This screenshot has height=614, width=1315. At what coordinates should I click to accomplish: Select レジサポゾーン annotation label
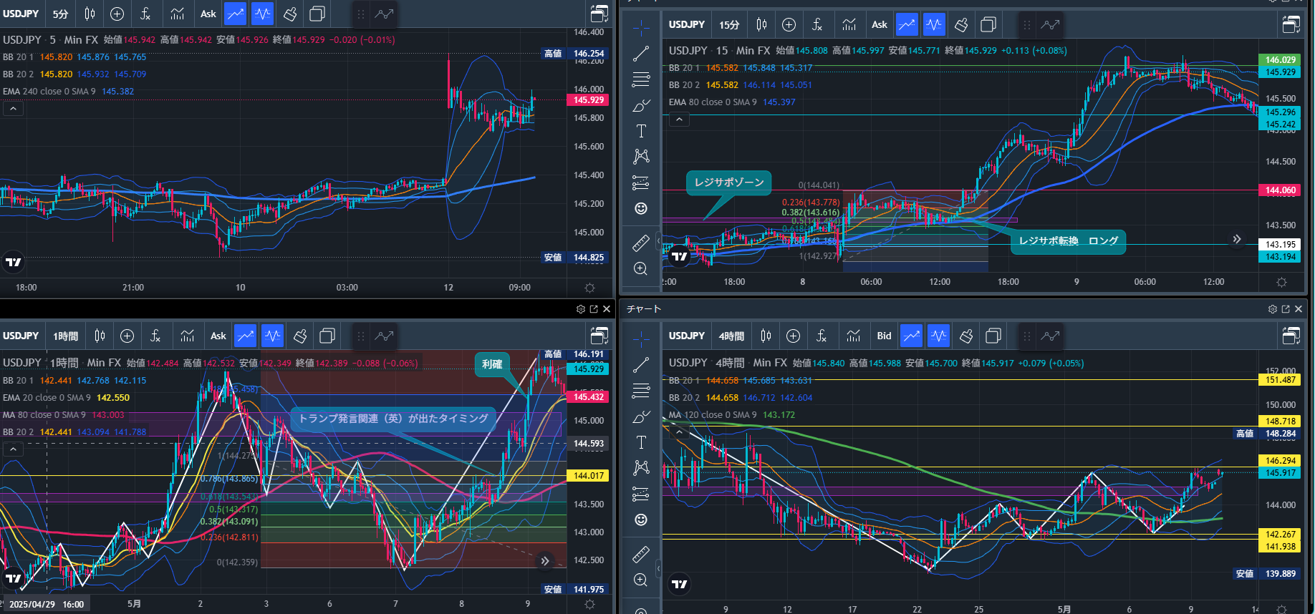[x=729, y=182]
